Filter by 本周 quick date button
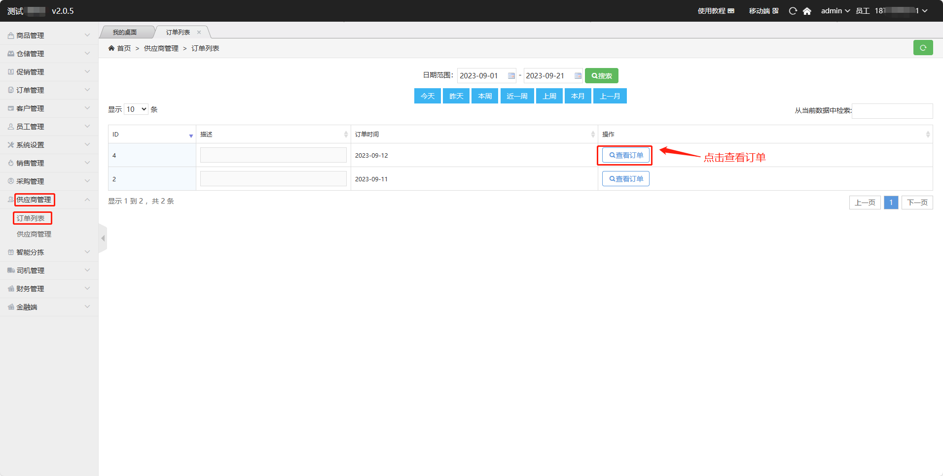 (484, 96)
